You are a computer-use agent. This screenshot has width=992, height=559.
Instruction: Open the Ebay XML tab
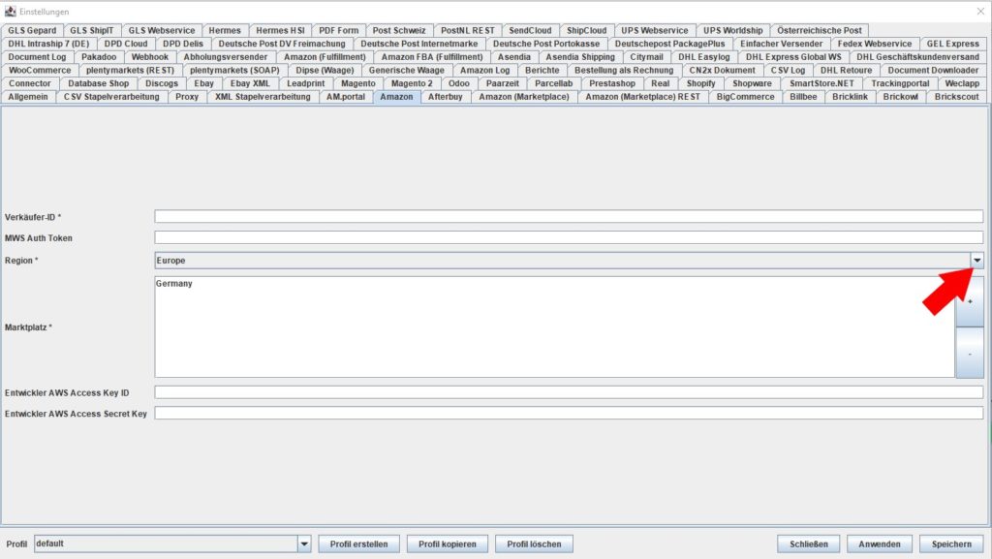(250, 83)
